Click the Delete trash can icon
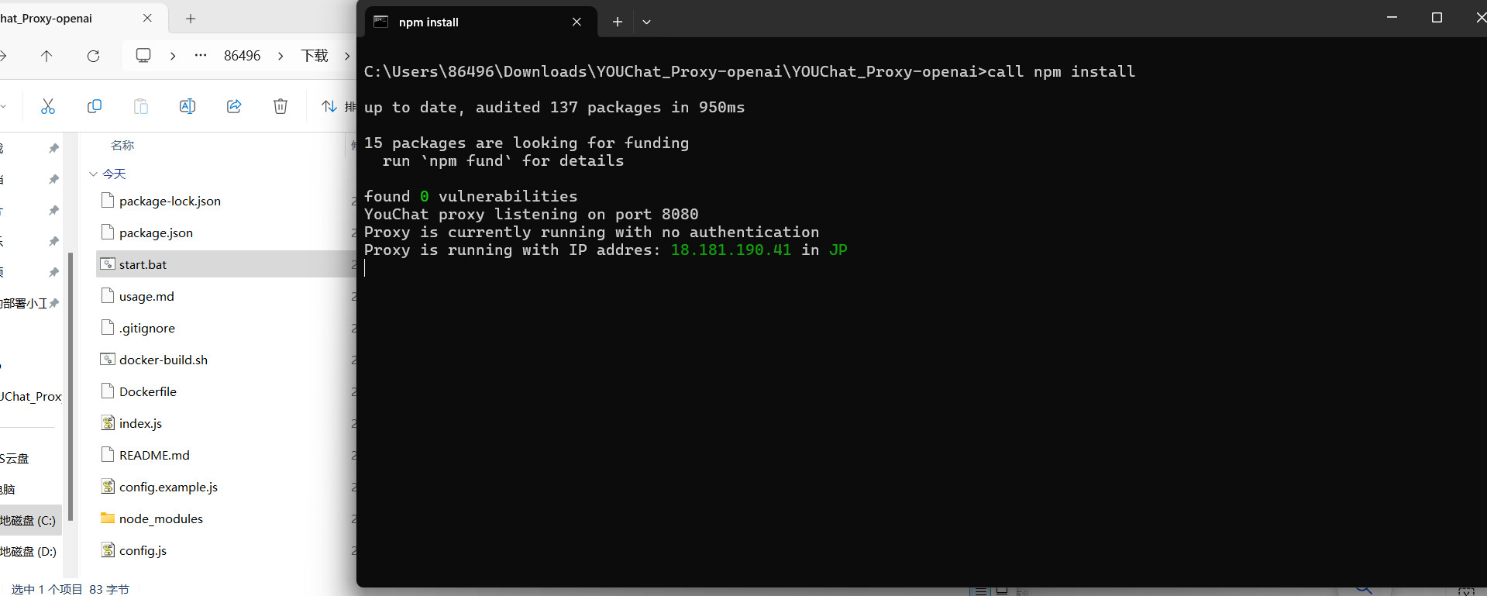Viewport: 1487px width, 596px height. pos(281,106)
